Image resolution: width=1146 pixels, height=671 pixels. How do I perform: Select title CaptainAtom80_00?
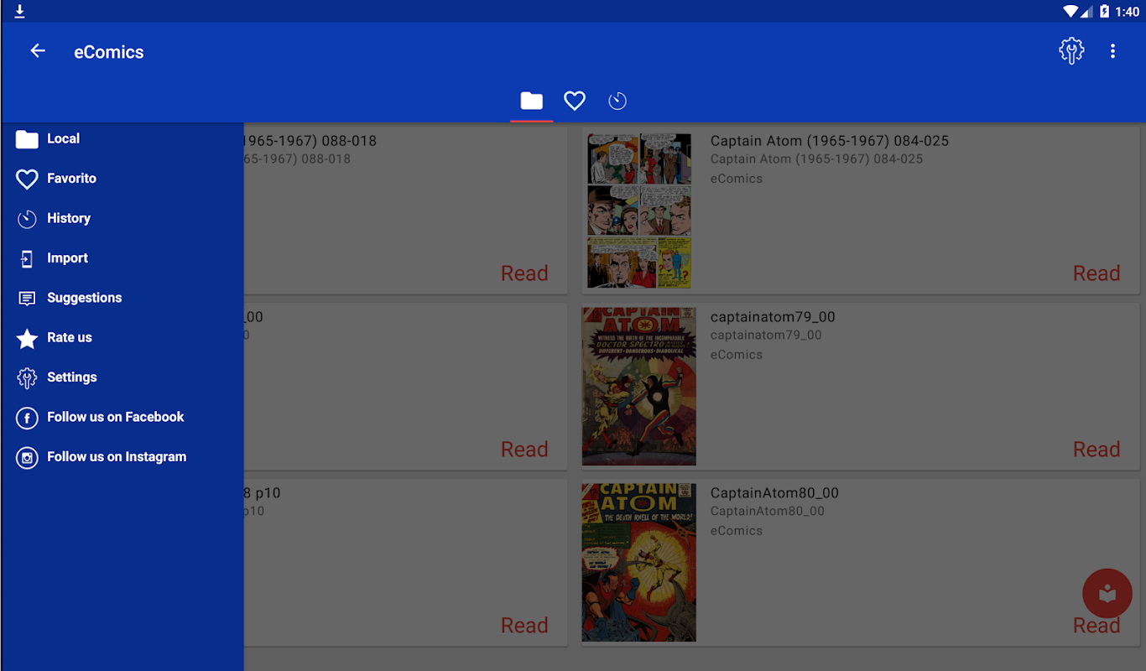click(x=774, y=493)
